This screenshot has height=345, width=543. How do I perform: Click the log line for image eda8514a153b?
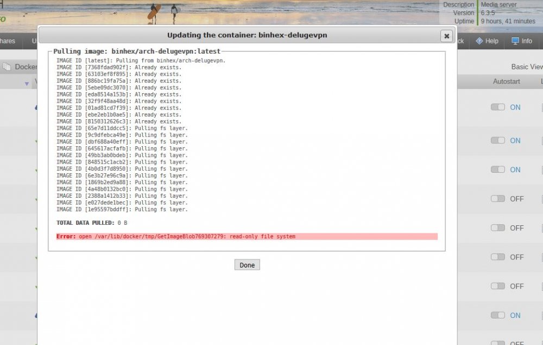(119, 94)
